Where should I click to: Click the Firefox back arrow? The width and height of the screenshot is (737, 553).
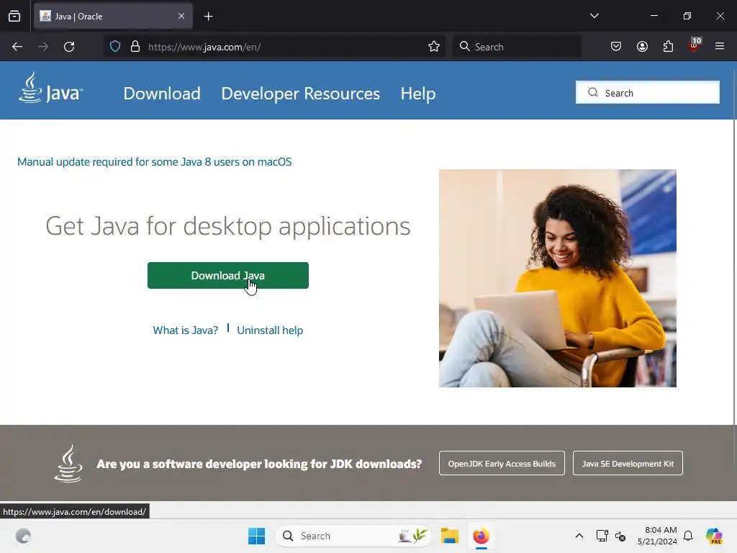tap(17, 47)
